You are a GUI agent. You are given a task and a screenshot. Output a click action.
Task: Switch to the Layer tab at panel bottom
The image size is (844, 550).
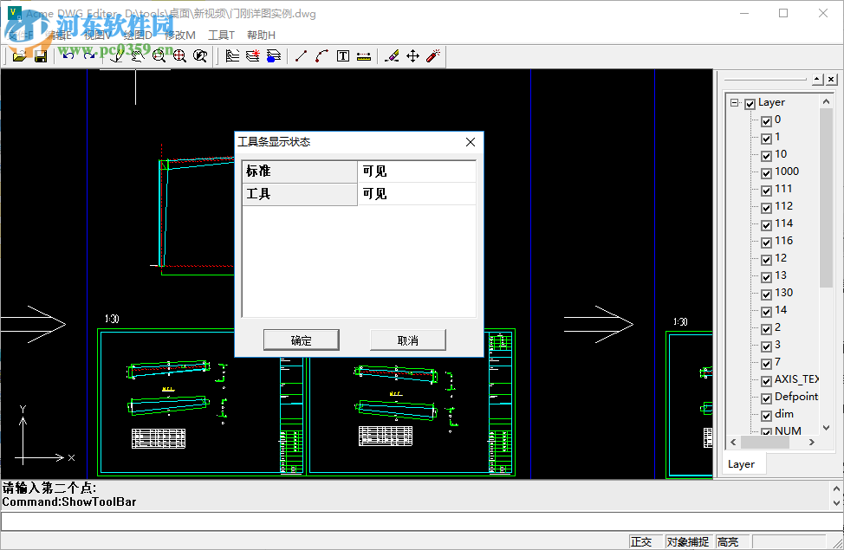[743, 463]
